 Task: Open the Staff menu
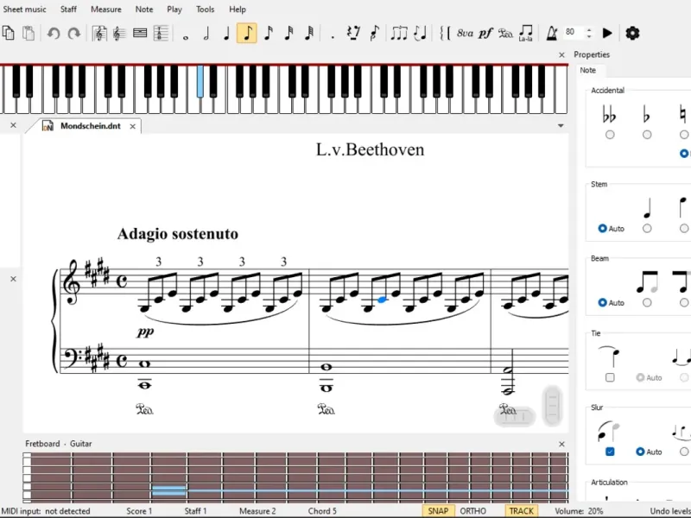(x=68, y=9)
